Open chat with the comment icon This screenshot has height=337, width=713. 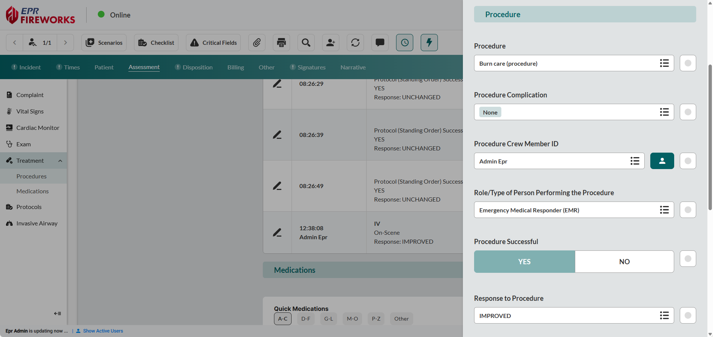[380, 43]
